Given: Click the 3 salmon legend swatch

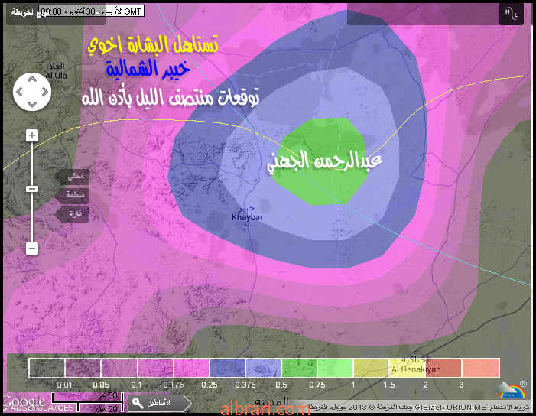Looking at the screenshot, I should pos(481,368).
